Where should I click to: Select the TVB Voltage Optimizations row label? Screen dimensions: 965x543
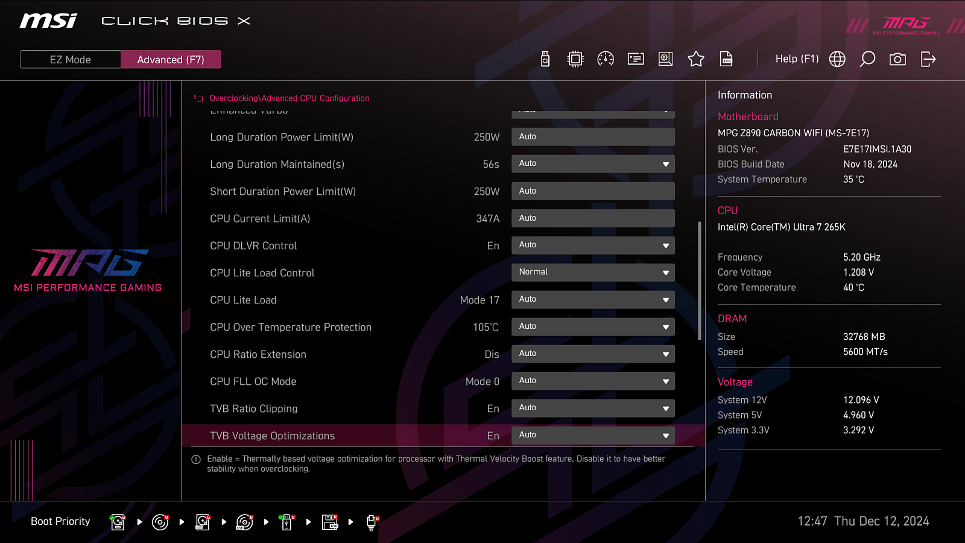coord(273,436)
